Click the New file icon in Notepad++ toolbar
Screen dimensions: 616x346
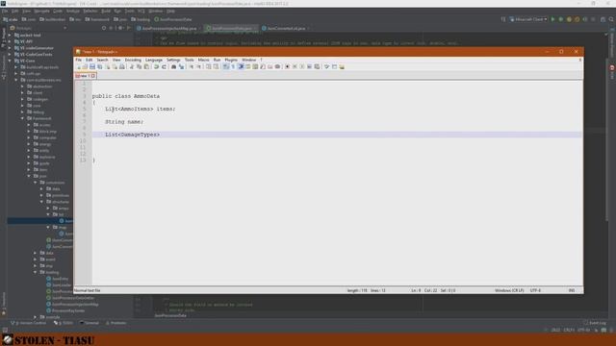tap(78, 66)
